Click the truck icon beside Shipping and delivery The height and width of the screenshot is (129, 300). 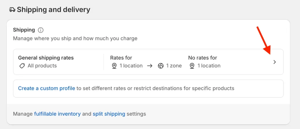[x=12, y=10]
